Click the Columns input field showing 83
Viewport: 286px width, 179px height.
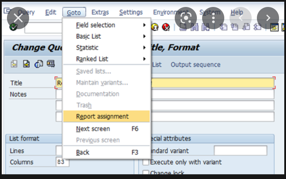(x=63, y=162)
